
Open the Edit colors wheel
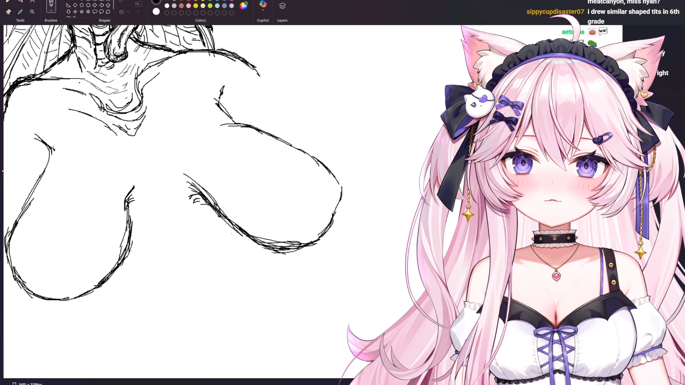click(243, 6)
